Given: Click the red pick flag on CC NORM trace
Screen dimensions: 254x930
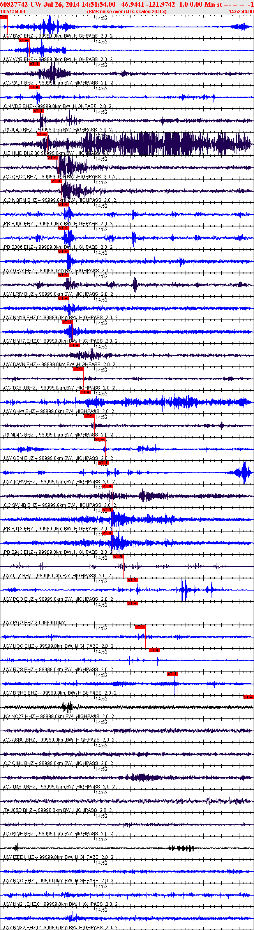Looking at the screenshot, I should (x=56, y=181).
